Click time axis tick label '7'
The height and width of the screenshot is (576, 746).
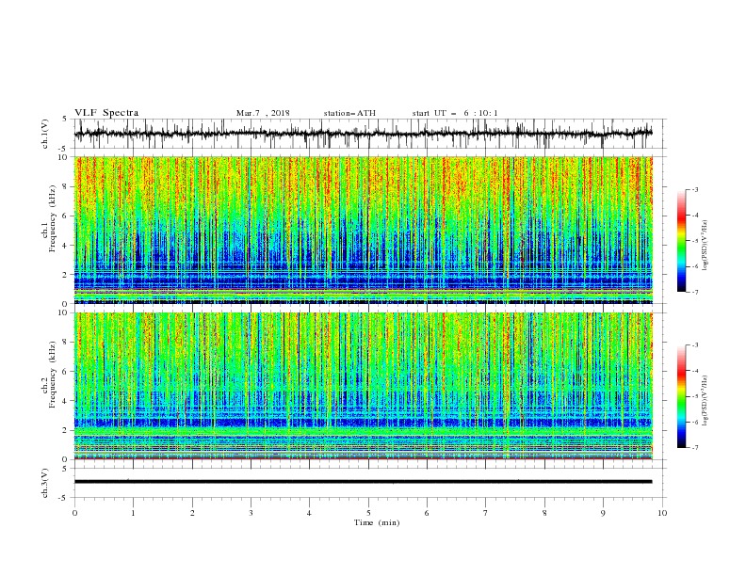[486, 513]
